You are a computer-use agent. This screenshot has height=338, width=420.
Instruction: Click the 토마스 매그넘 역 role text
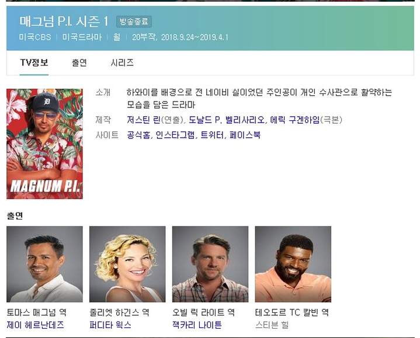36,312
